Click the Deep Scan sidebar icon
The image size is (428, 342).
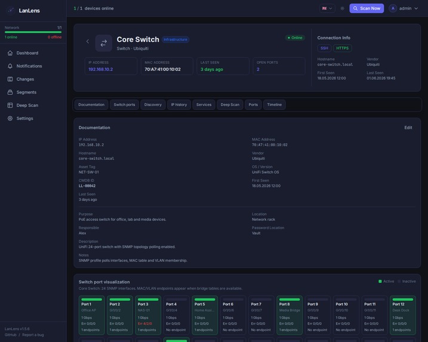10,106
